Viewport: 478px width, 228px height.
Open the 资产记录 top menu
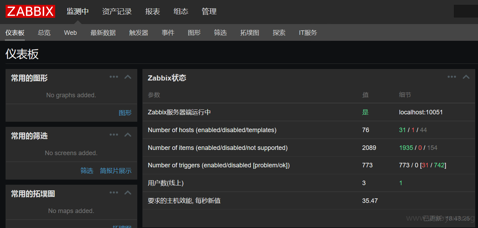click(x=117, y=12)
